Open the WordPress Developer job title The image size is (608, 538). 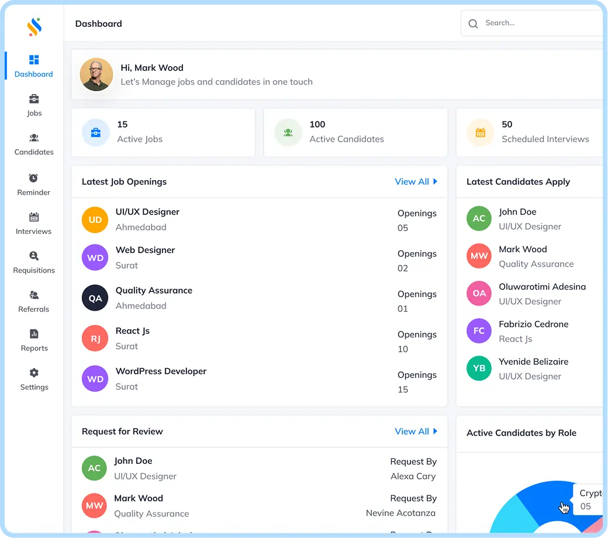(x=161, y=371)
